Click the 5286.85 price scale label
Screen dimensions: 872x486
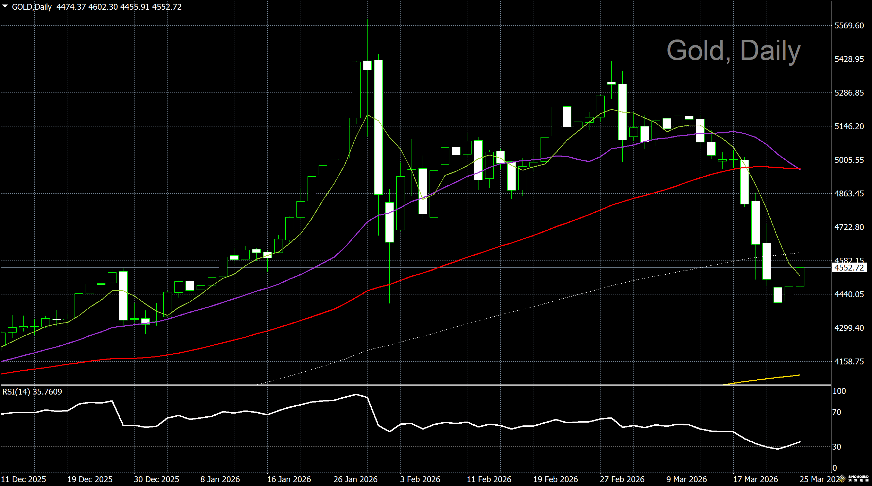point(849,93)
